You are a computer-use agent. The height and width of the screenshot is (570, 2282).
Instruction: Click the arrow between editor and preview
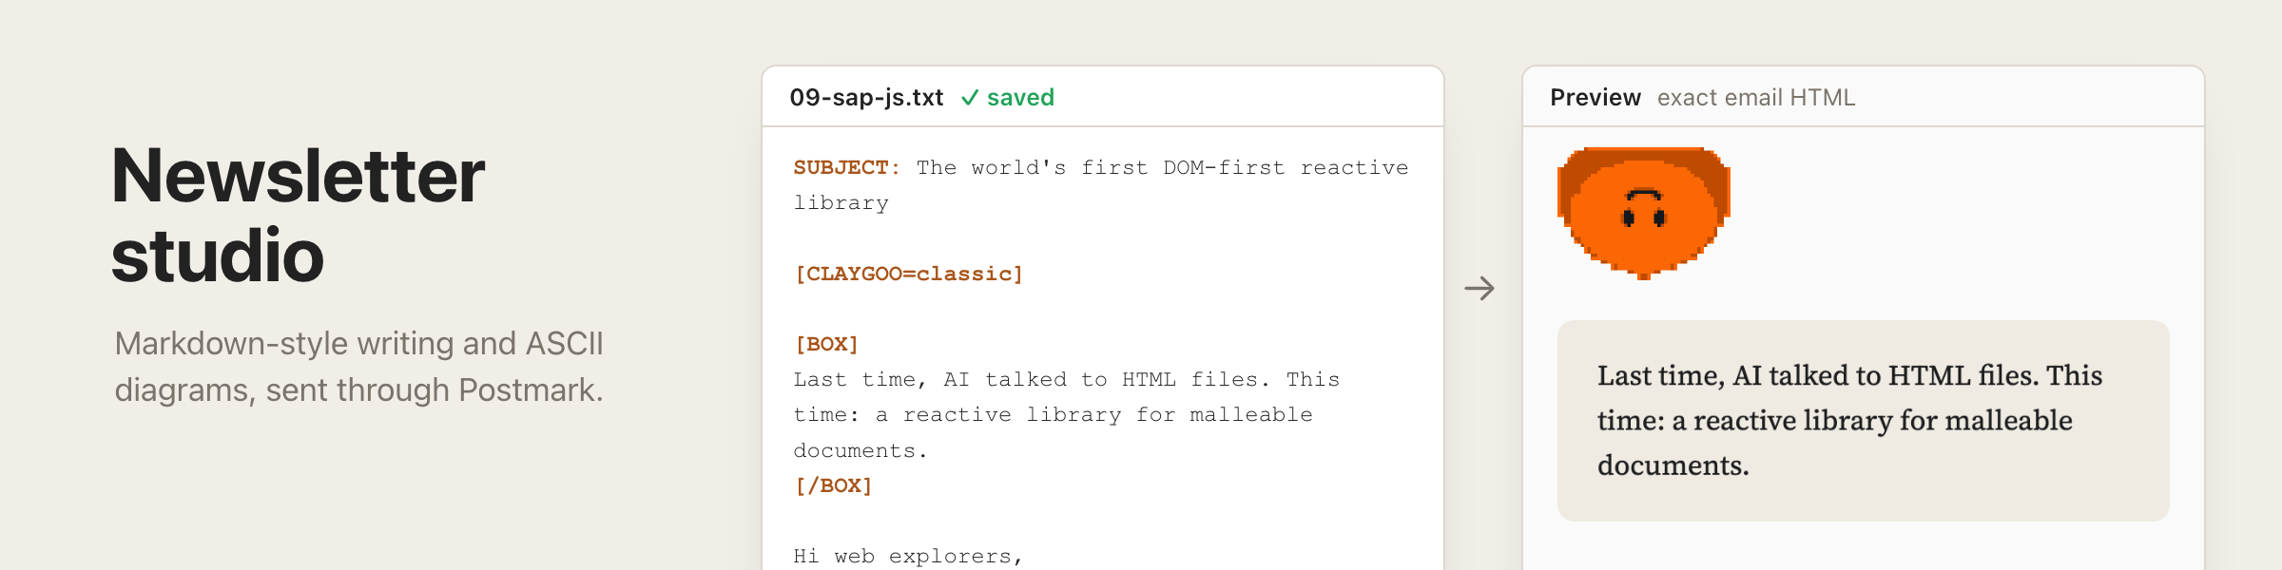coord(1479,288)
